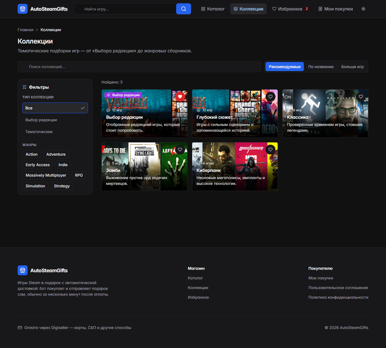Open footer Каталог link
Viewport: 386px width, 348px height.
195,278
